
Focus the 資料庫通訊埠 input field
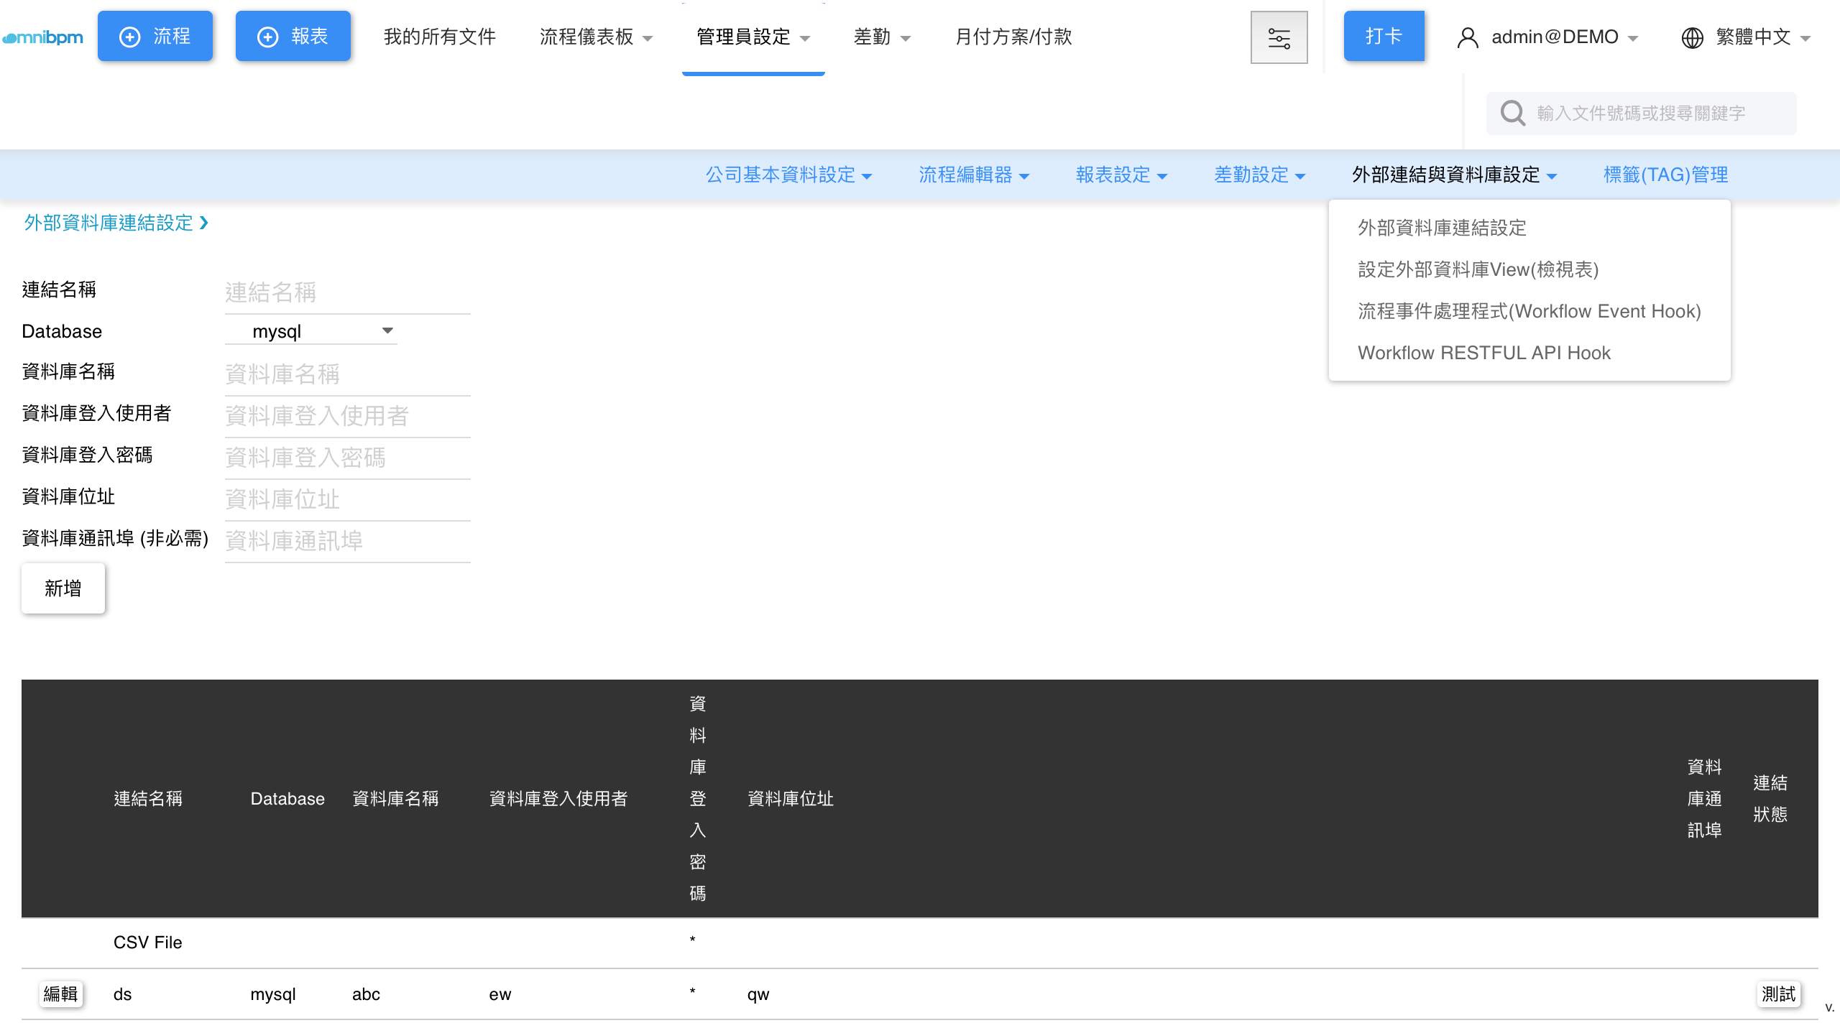click(348, 541)
